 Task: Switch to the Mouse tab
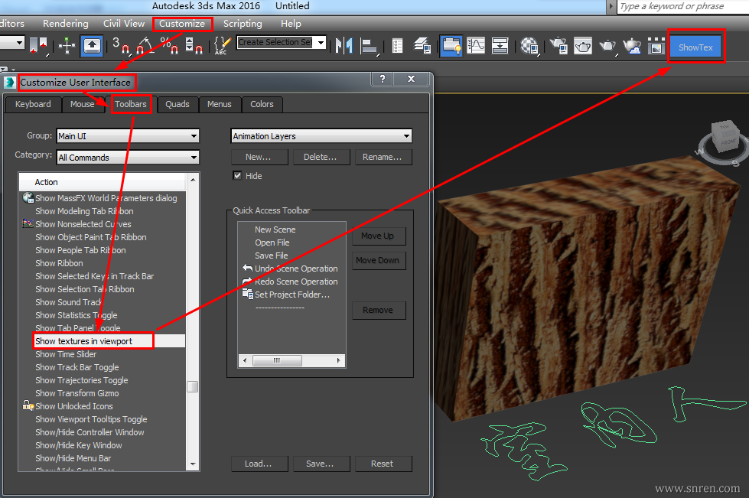[82, 104]
